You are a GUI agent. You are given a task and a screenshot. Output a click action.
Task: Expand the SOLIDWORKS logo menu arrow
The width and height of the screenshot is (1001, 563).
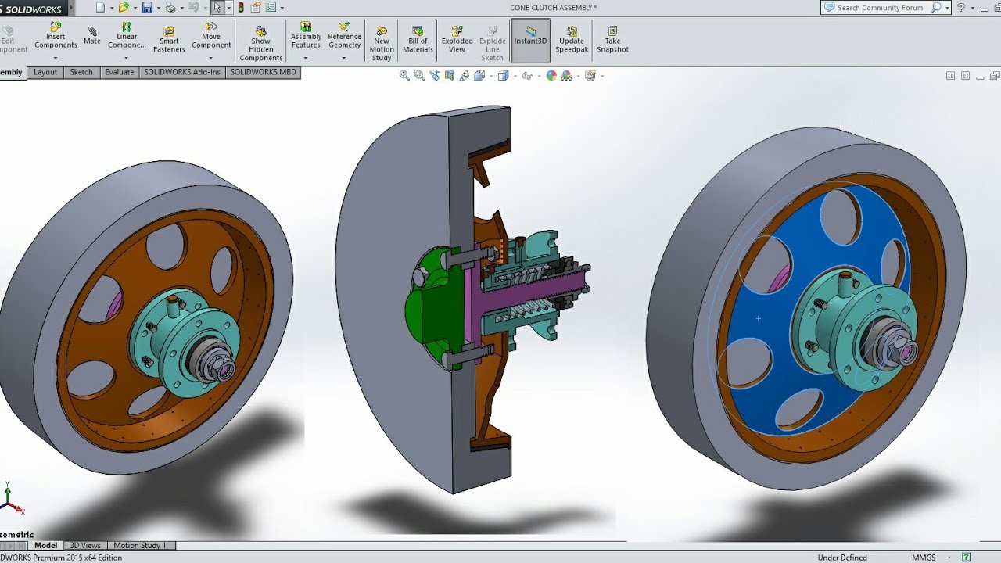pyautogui.click(x=72, y=8)
